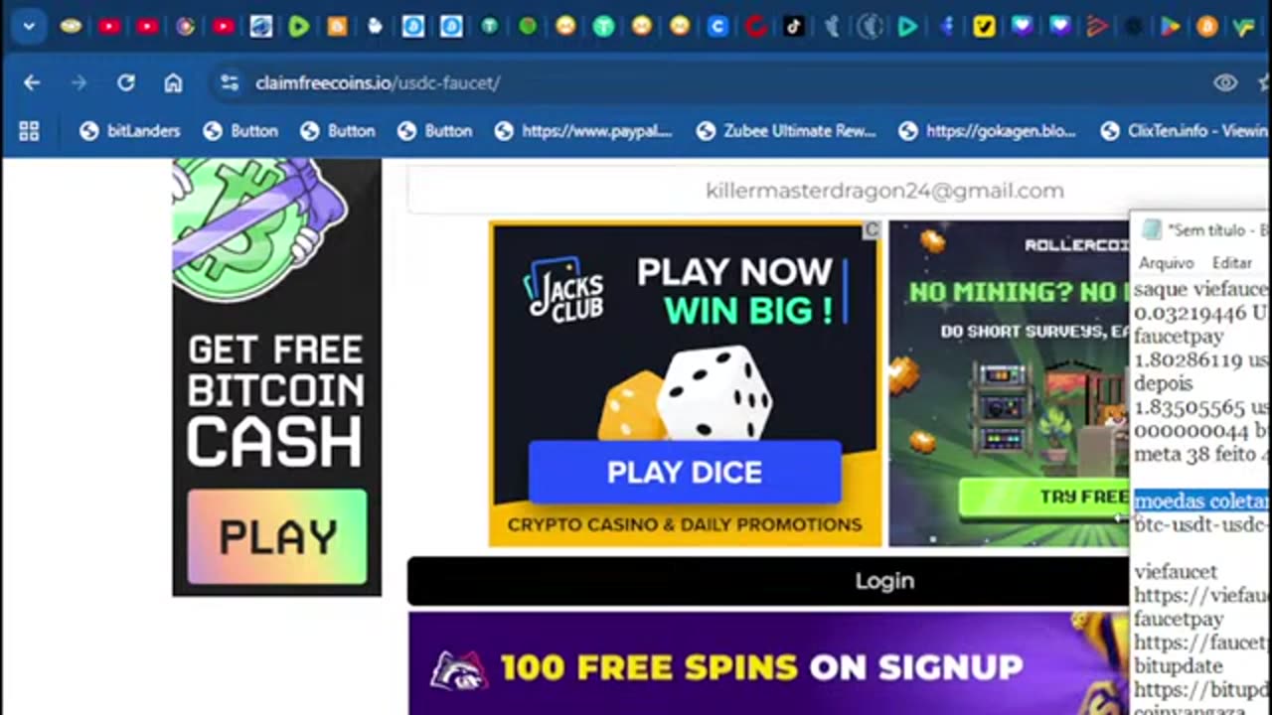Open the Arquivo menu in Notepad
The width and height of the screenshot is (1272, 715).
(x=1166, y=263)
